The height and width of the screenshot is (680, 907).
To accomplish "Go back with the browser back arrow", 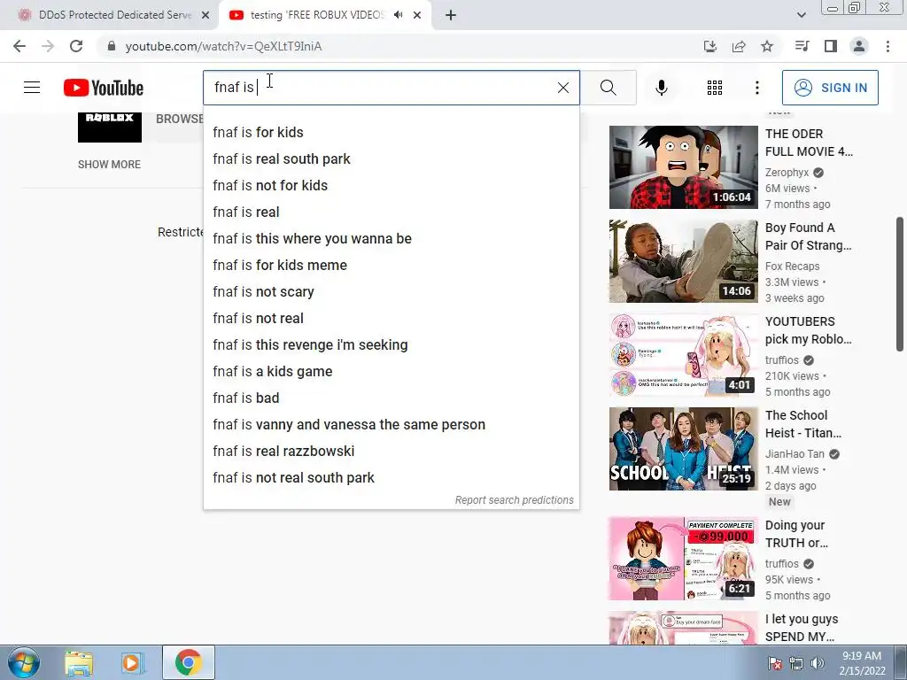I will pos(19,46).
